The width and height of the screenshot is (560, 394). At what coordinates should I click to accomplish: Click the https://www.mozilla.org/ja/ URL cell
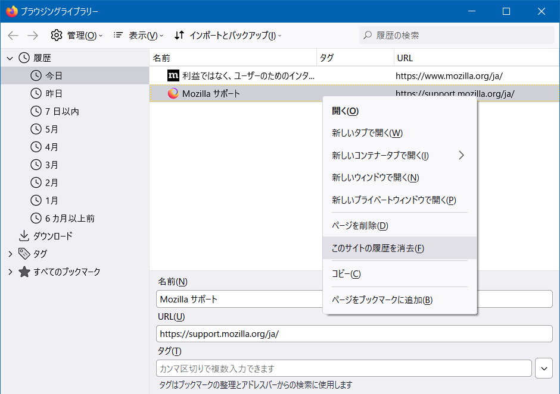coord(449,76)
